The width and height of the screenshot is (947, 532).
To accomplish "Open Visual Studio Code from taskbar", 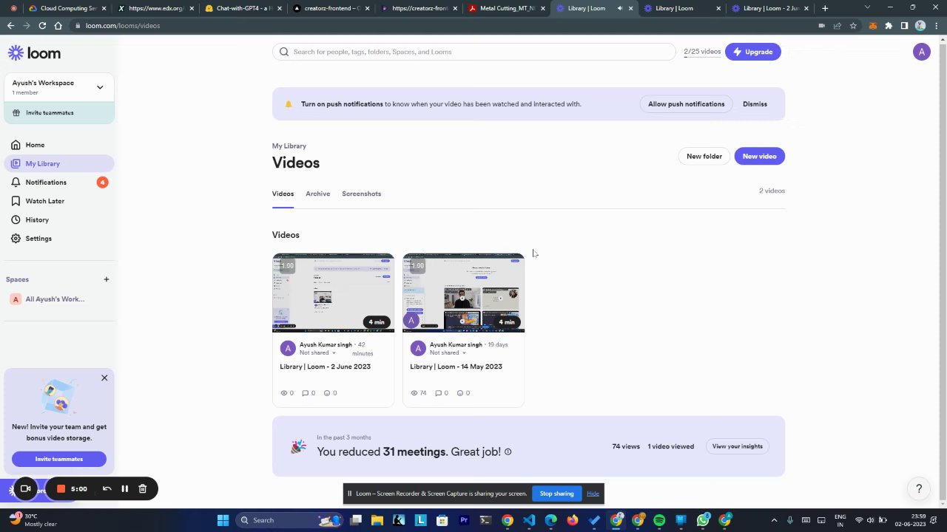I will pos(529,520).
